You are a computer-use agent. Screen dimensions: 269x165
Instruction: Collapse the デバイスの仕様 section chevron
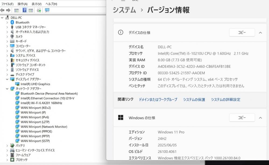click(x=260, y=32)
